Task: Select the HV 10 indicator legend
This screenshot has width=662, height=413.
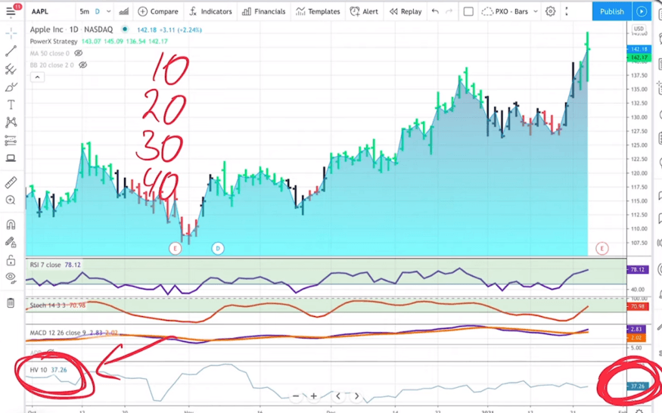Action: click(x=39, y=370)
